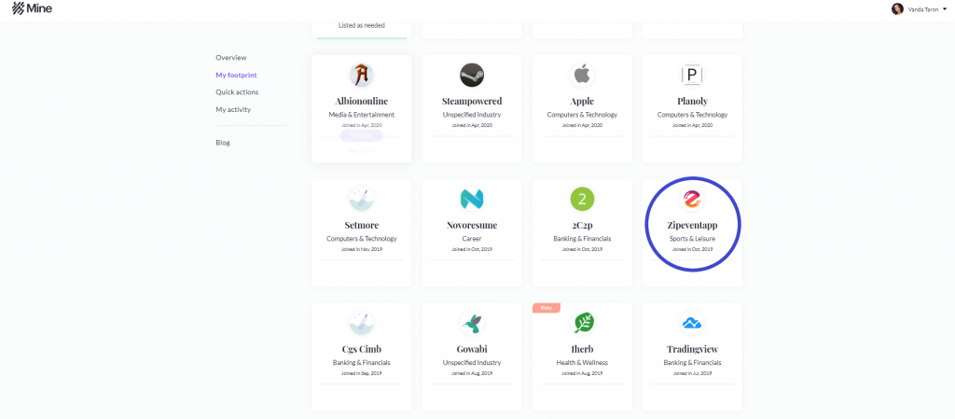
Task: Click Computers & Technology under Setmore
Action: pyautogui.click(x=362, y=239)
